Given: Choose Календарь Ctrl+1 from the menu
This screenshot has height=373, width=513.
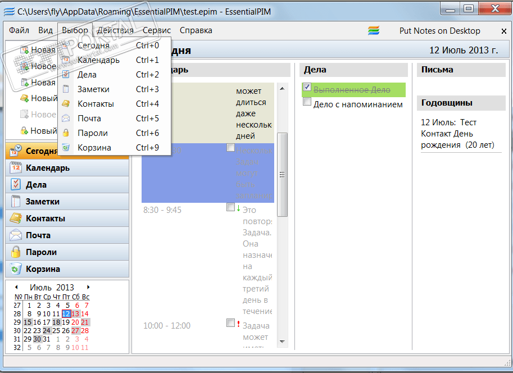Looking at the screenshot, I should (x=115, y=60).
